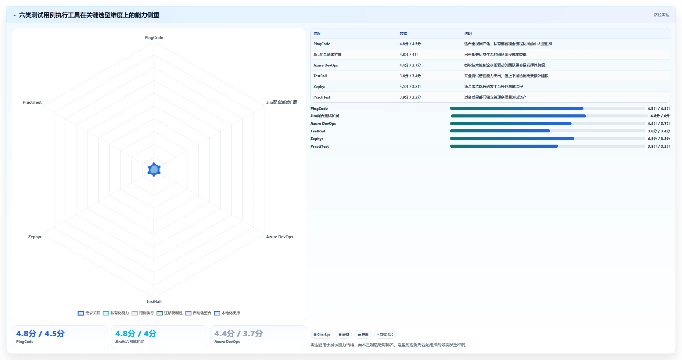Click the Azure DevOps progress bar
This screenshot has width=682, height=360.
coord(547,124)
